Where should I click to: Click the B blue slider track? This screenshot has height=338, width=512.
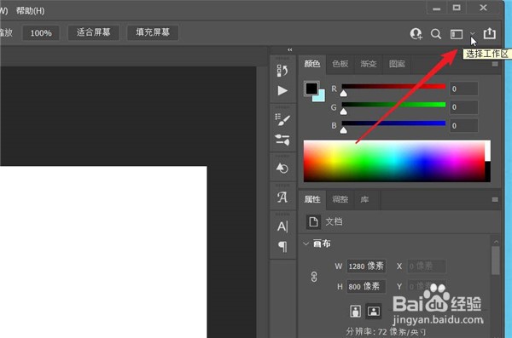pyautogui.click(x=393, y=123)
